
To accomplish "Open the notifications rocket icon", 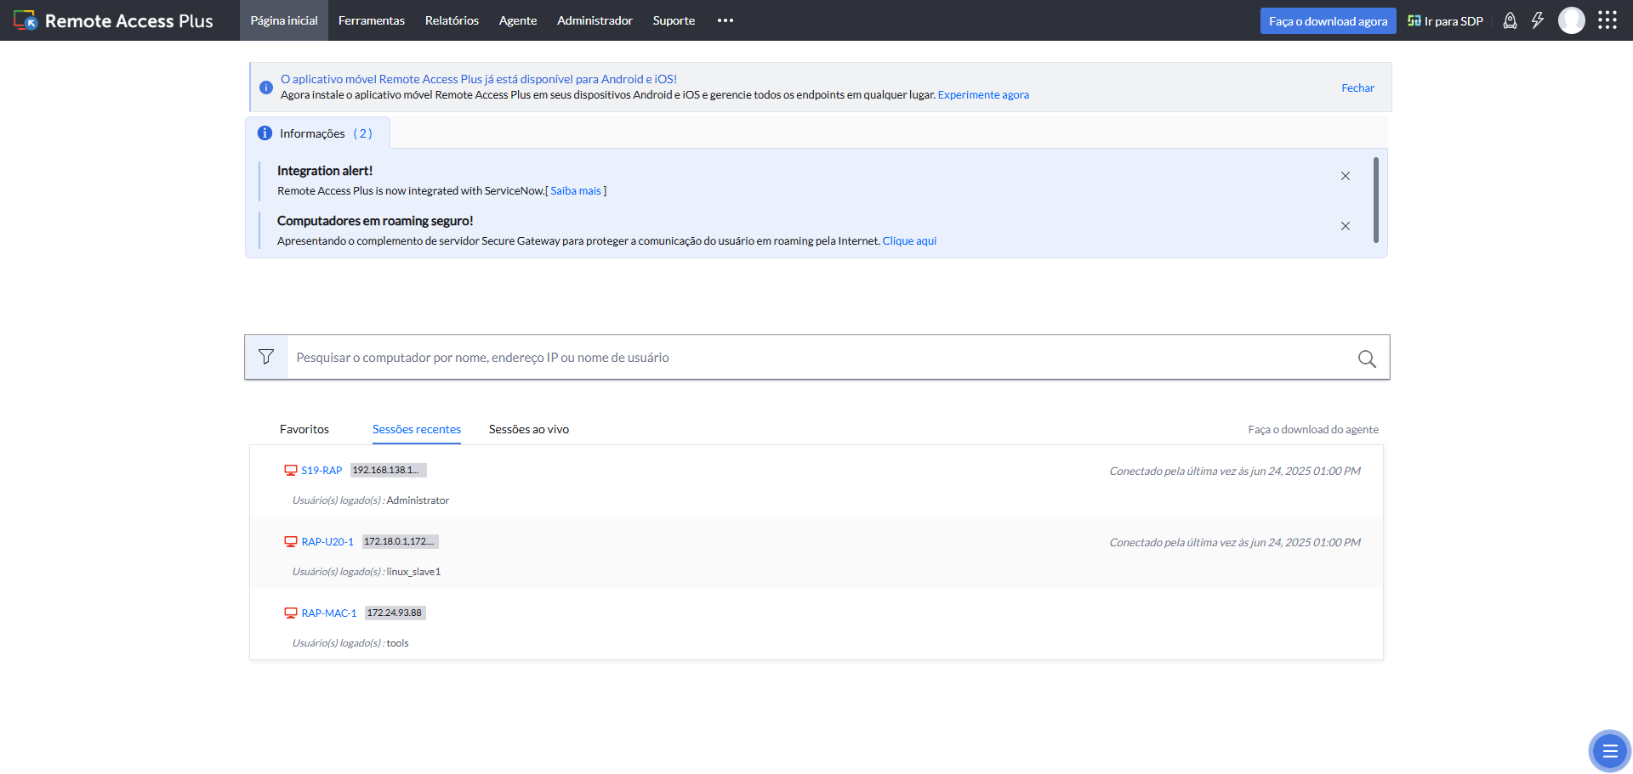I will click(1510, 20).
